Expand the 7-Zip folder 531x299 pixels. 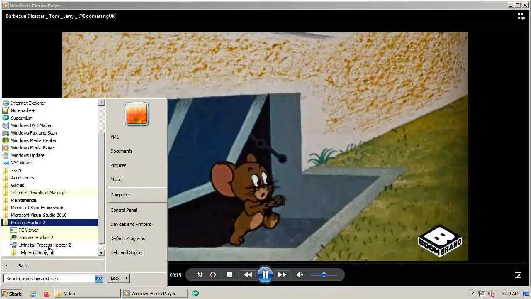point(50,170)
